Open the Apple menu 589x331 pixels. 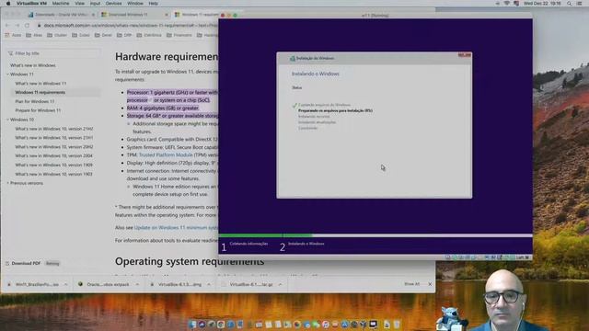tap(8, 4)
